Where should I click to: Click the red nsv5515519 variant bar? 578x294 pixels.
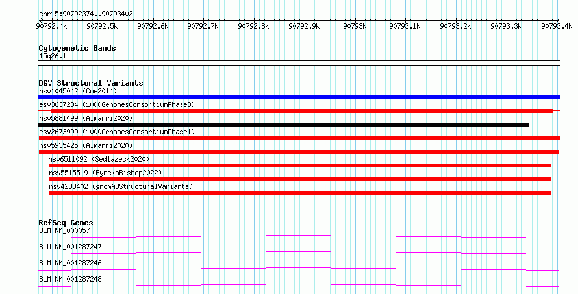click(x=301, y=179)
